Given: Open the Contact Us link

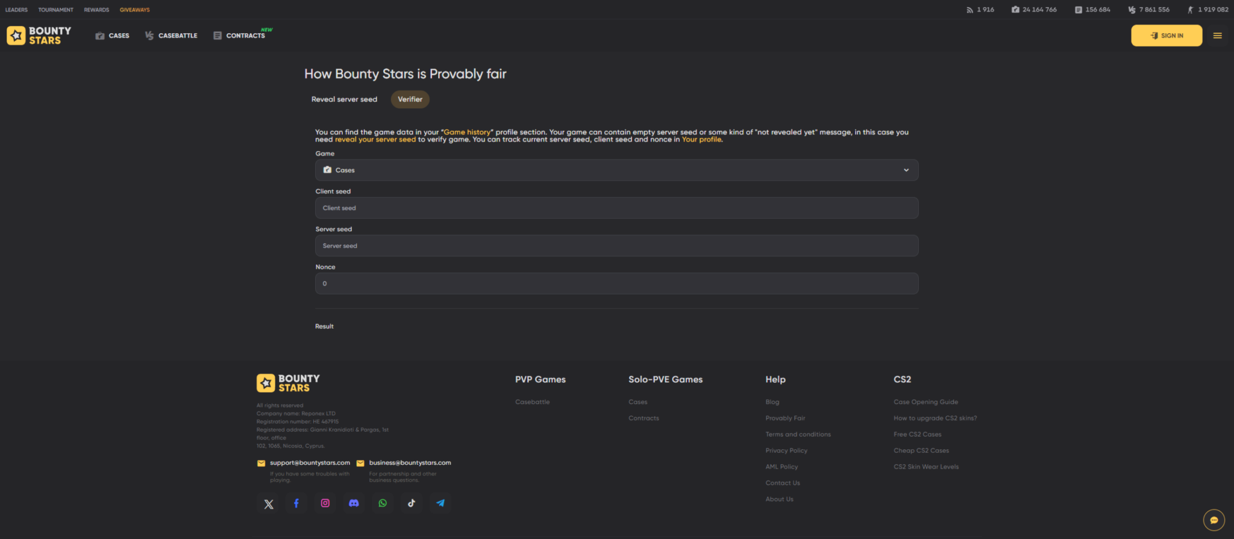Looking at the screenshot, I should click(783, 483).
